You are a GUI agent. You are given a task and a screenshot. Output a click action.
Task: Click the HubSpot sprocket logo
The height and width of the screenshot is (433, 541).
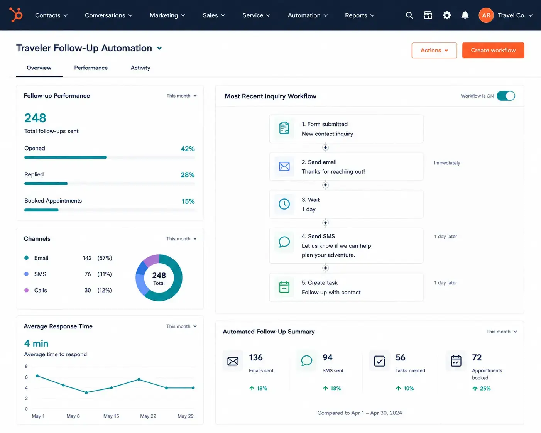16,15
